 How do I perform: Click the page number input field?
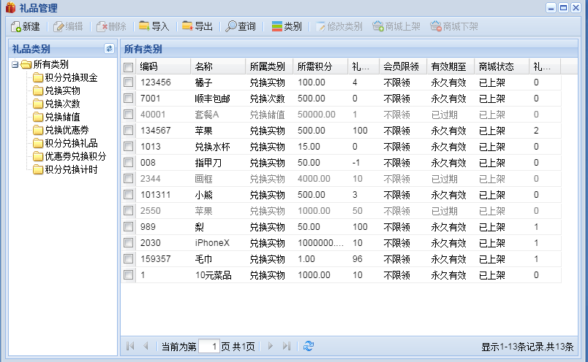[x=209, y=346]
